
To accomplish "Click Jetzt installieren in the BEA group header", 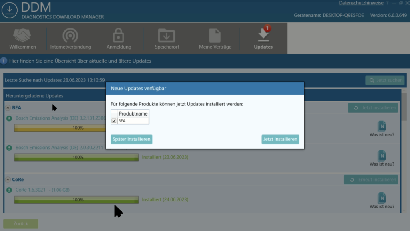I will tap(373, 108).
